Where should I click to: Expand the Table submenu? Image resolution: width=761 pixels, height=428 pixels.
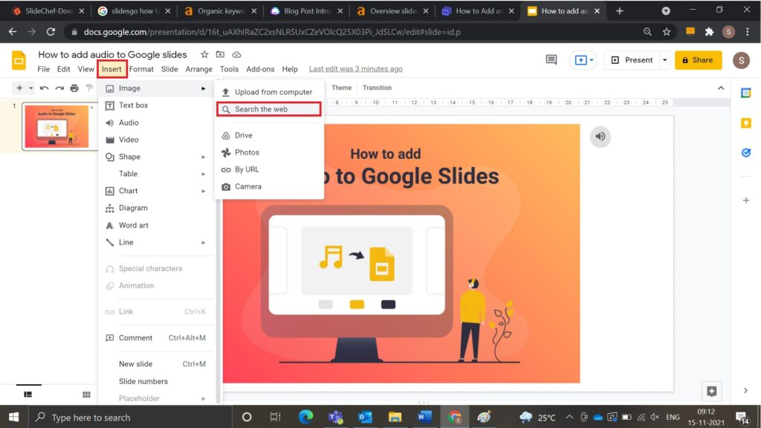click(x=204, y=174)
